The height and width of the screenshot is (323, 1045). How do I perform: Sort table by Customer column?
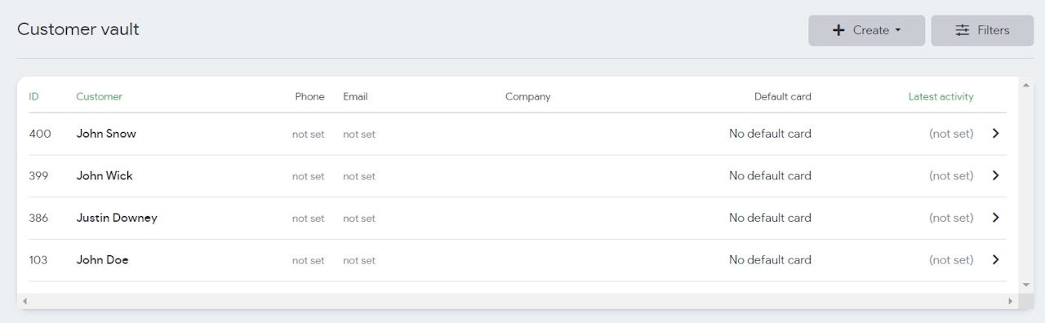pyautogui.click(x=99, y=96)
